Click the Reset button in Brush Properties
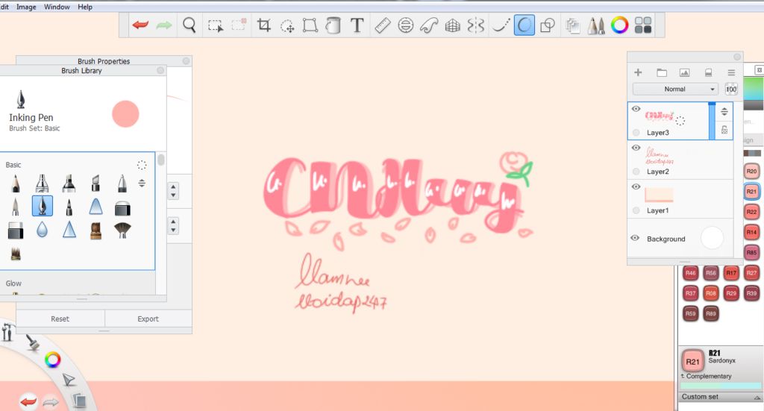Screen dimensions: 764x411 (x=60, y=319)
